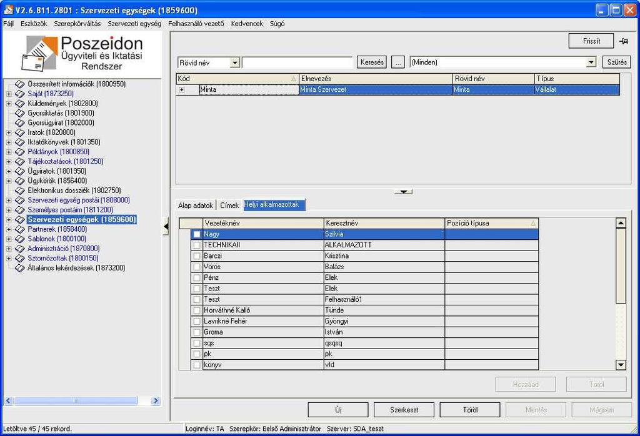Image resolution: width=640 pixels, height=436 pixels.
Task: Click the search text input field
Action: (x=297, y=62)
